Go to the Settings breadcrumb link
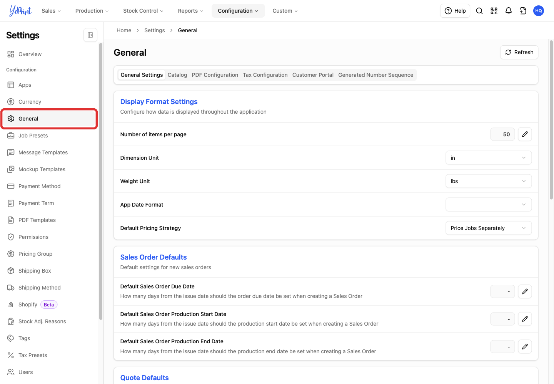The height and width of the screenshot is (384, 554). (x=155, y=30)
